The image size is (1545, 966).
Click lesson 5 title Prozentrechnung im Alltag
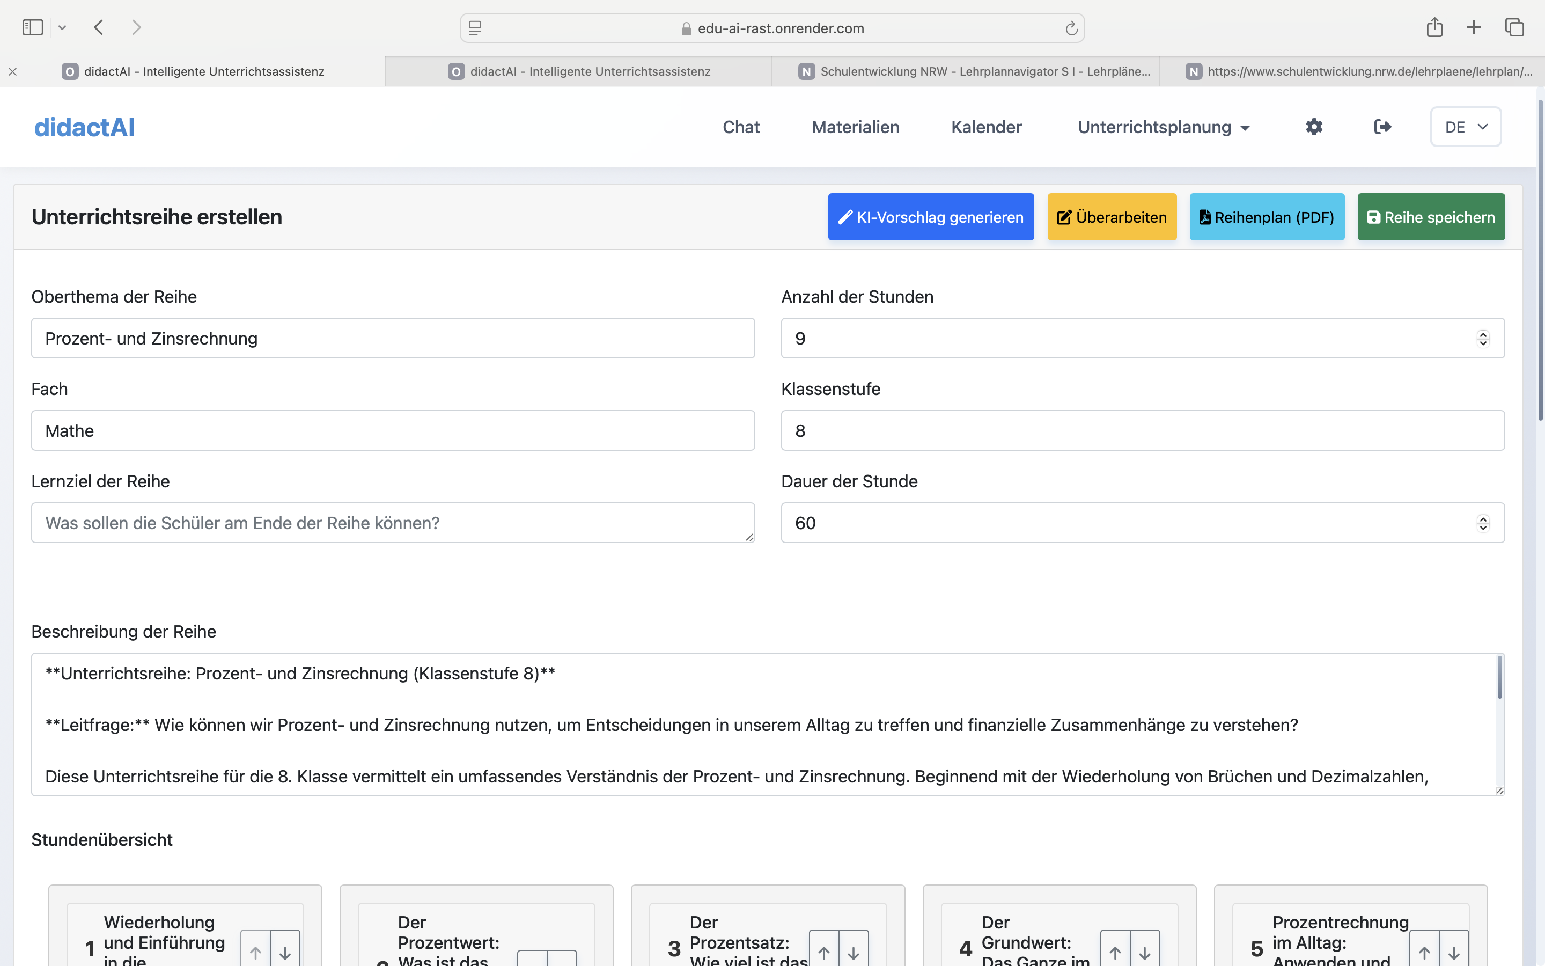[x=1340, y=940]
